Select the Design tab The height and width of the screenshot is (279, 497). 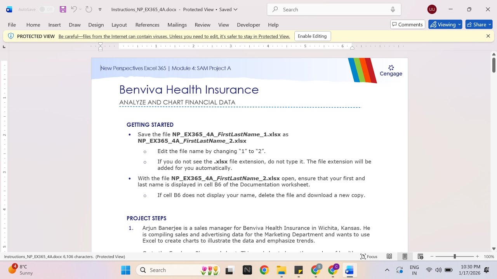click(x=96, y=24)
